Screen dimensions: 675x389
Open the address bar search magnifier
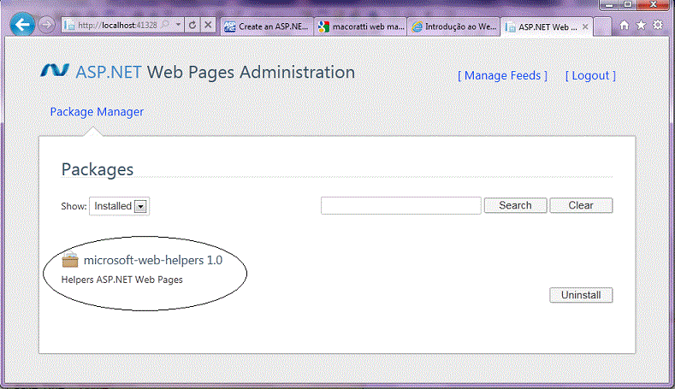point(165,25)
